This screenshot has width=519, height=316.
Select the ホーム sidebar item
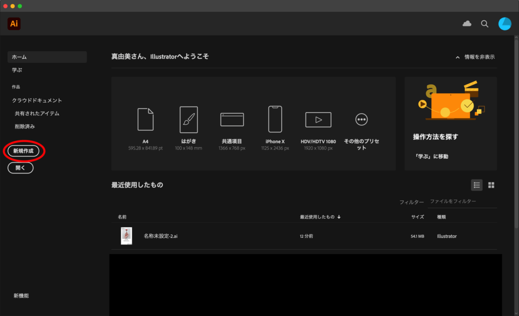click(x=47, y=57)
